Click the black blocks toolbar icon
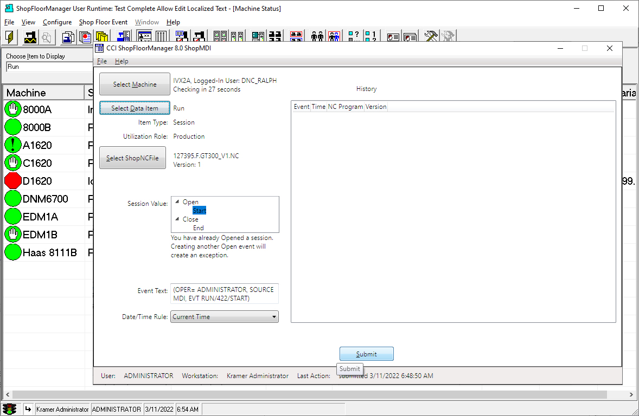This screenshot has width=639, height=416. point(275,36)
